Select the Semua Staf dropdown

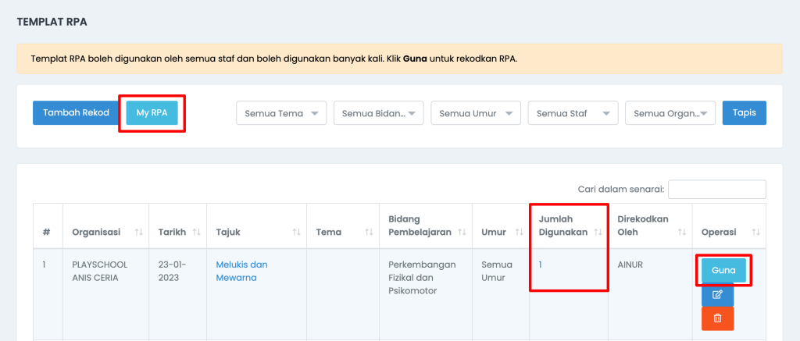[x=573, y=113]
